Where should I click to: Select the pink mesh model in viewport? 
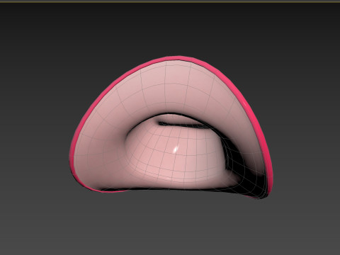tap(171, 127)
